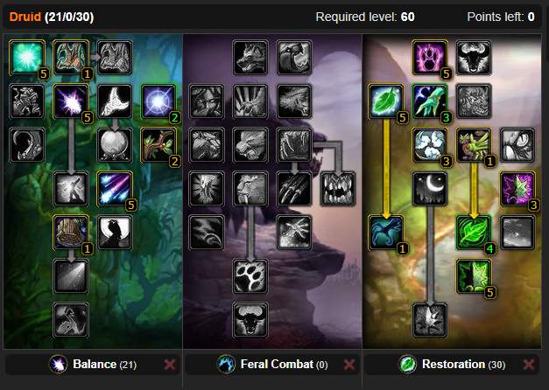Select the swirling clouds Restoration talent
This screenshot has height=390, width=549.
[x=430, y=145]
